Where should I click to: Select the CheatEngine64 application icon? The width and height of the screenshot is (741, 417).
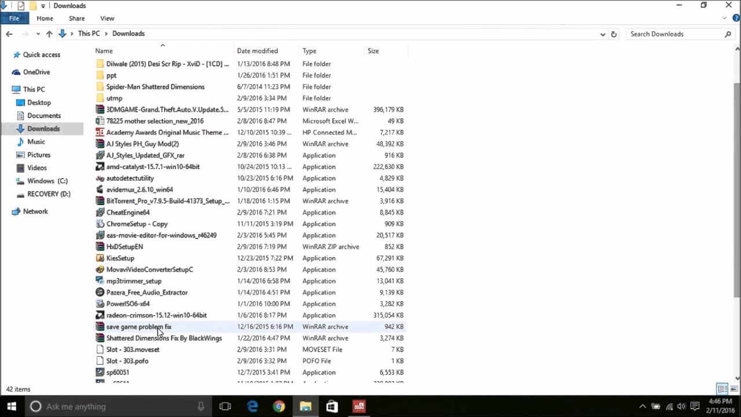(x=100, y=213)
